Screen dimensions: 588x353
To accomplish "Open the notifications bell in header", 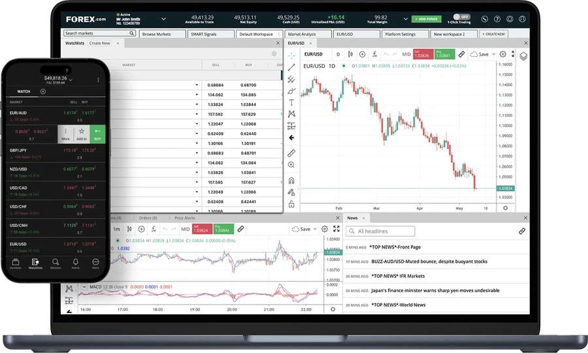I will click(x=510, y=19).
